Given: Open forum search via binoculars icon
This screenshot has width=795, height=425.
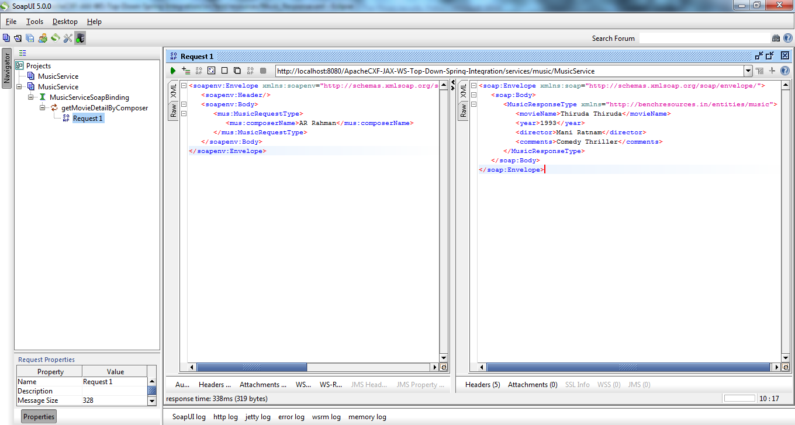Looking at the screenshot, I should tap(775, 37).
